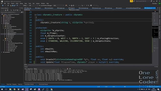Image resolution: width=161 pixels, height=91 pixels.
Task: Open the Edit menu
Action: point(5,3)
